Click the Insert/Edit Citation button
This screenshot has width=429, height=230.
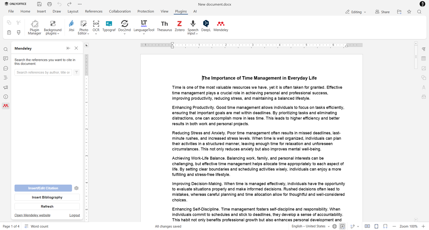pos(43,188)
